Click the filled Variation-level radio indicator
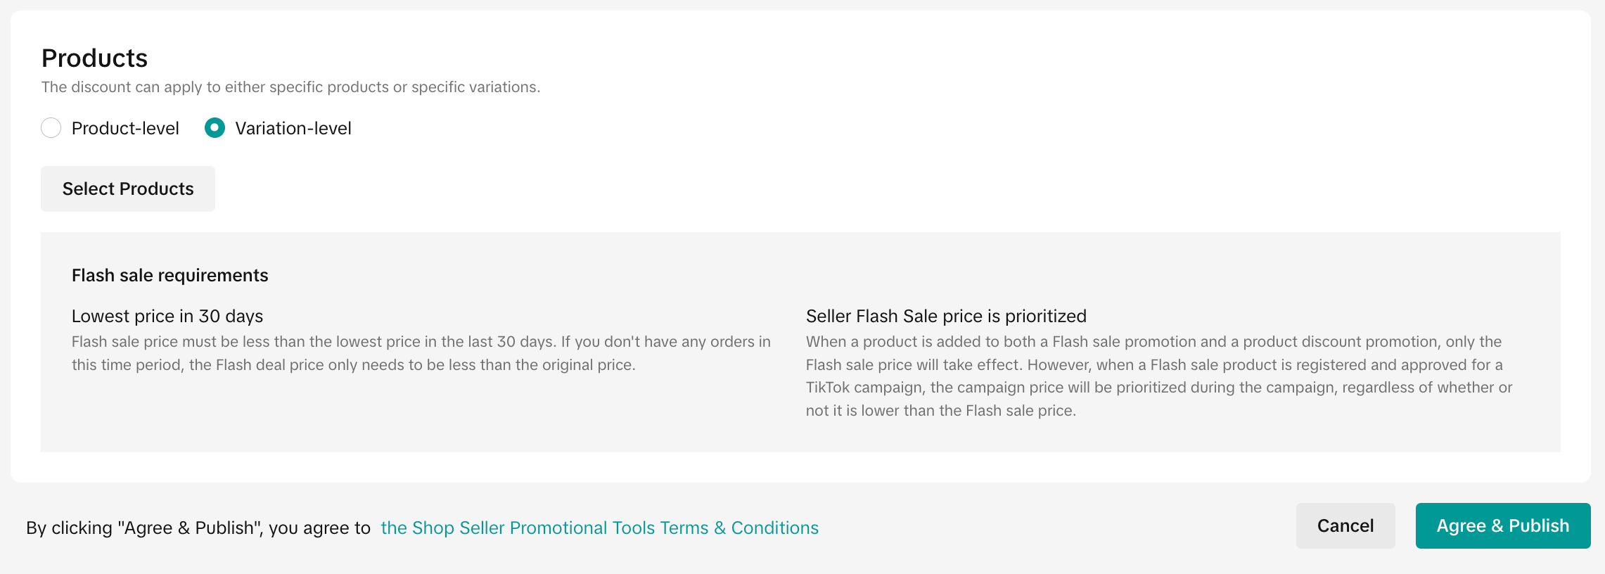Screen dimensions: 1605x574 point(215,128)
